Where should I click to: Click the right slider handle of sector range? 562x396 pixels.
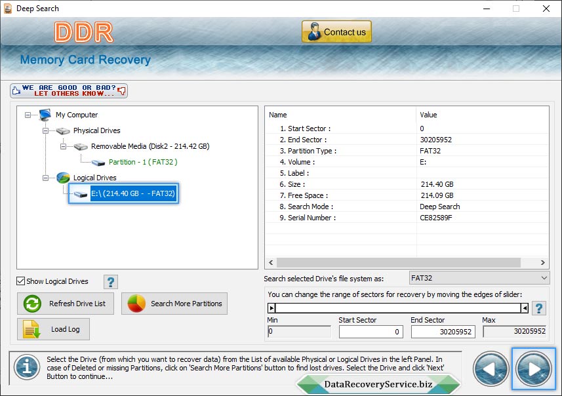pos(525,308)
